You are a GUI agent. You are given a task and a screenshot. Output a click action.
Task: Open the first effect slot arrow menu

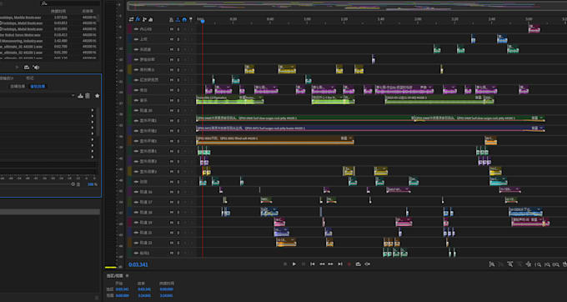click(93, 110)
